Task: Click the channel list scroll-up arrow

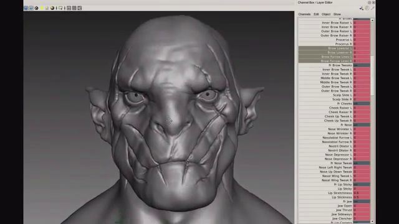Action: pyautogui.click(x=372, y=20)
